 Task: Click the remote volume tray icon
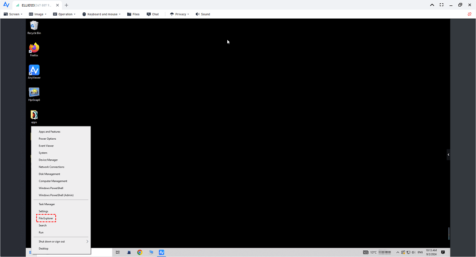pyautogui.click(x=414, y=252)
